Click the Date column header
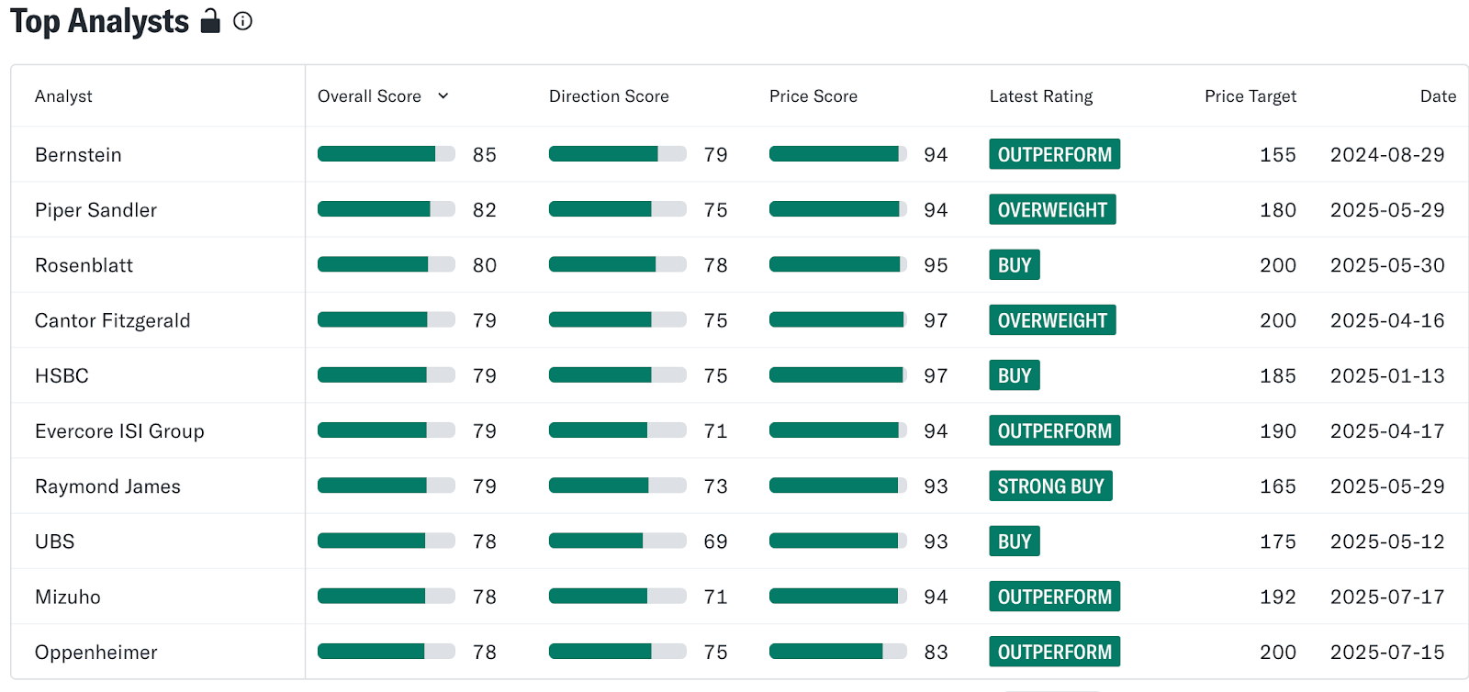This screenshot has width=1469, height=692. pos(1438,96)
